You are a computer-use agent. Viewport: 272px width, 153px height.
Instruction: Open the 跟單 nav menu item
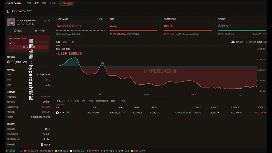click(x=44, y=3)
